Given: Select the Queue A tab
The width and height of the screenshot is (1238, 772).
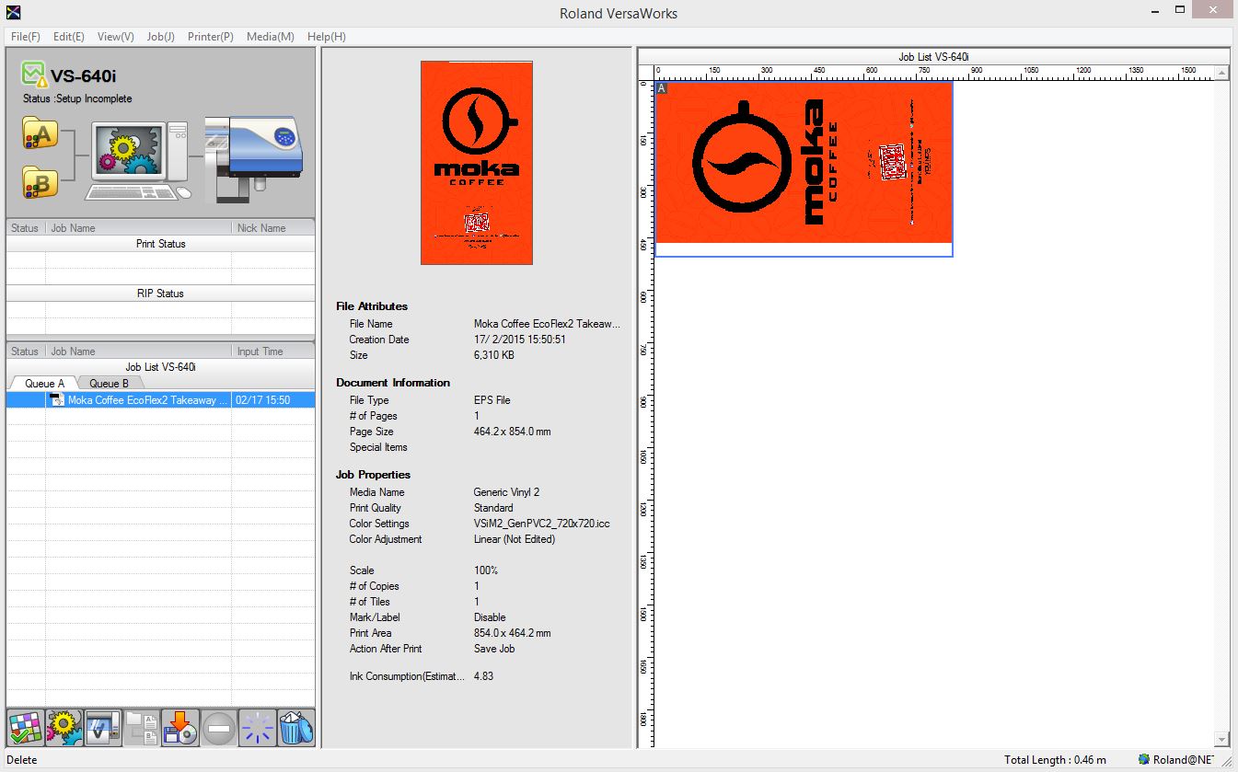Looking at the screenshot, I should (x=44, y=383).
